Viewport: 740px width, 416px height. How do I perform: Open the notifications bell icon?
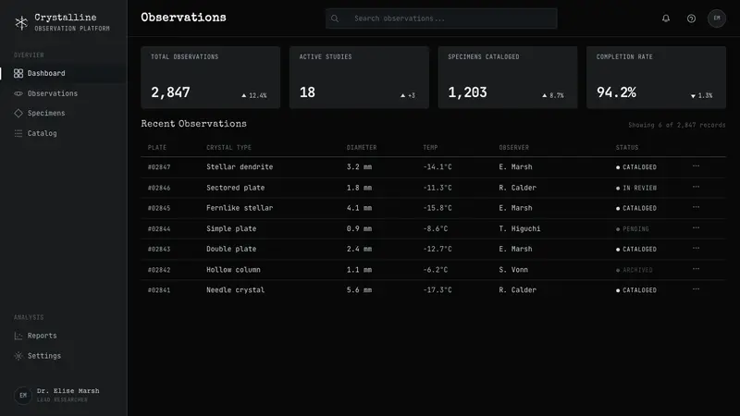point(666,18)
